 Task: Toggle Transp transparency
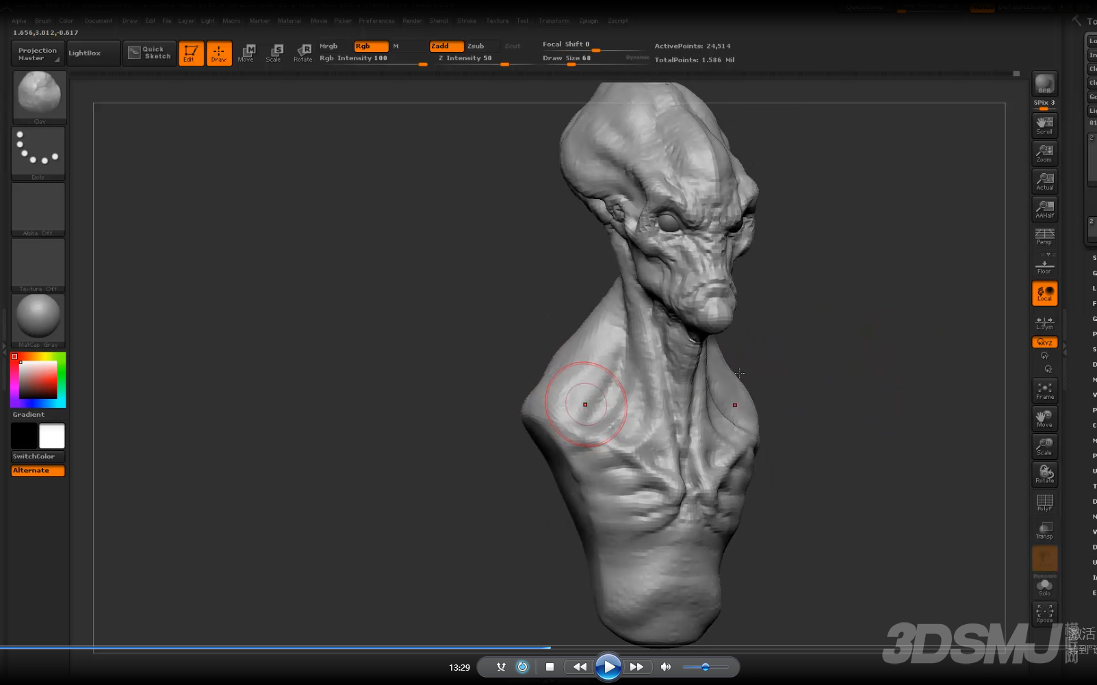(x=1044, y=531)
